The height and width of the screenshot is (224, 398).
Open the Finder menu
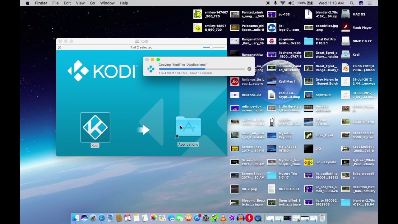click(41, 3)
